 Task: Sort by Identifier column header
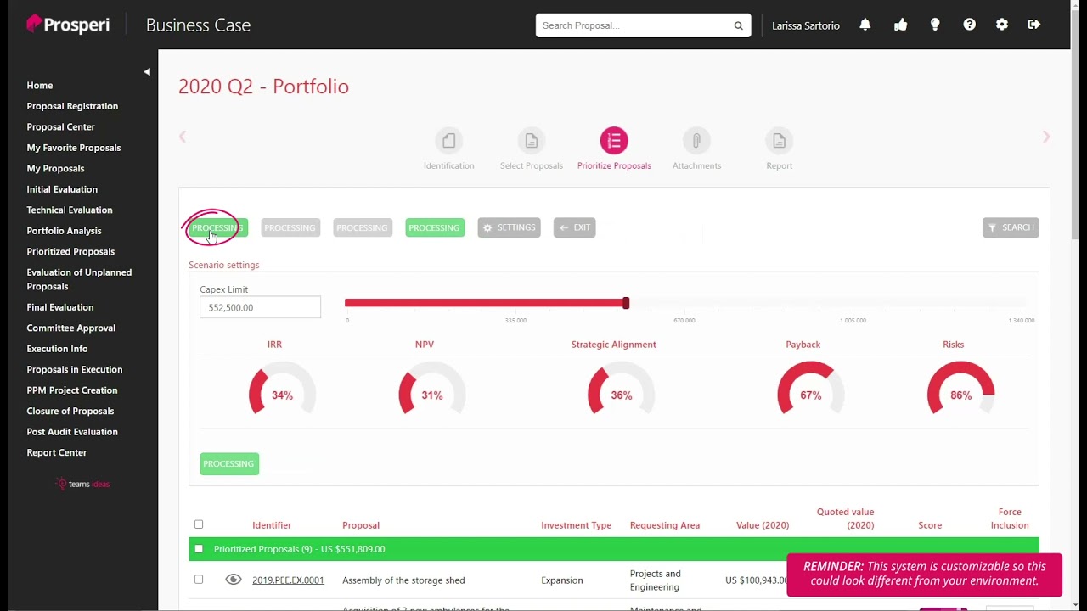[x=272, y=525]
